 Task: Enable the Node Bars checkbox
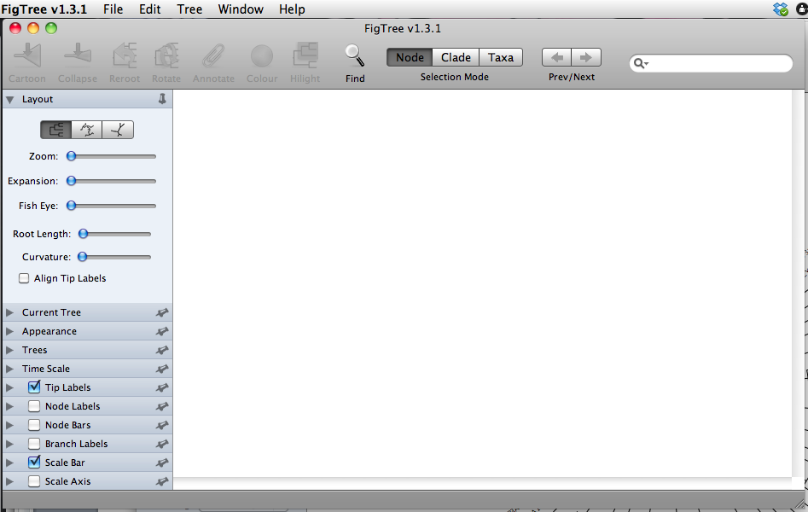click(34, 425)
